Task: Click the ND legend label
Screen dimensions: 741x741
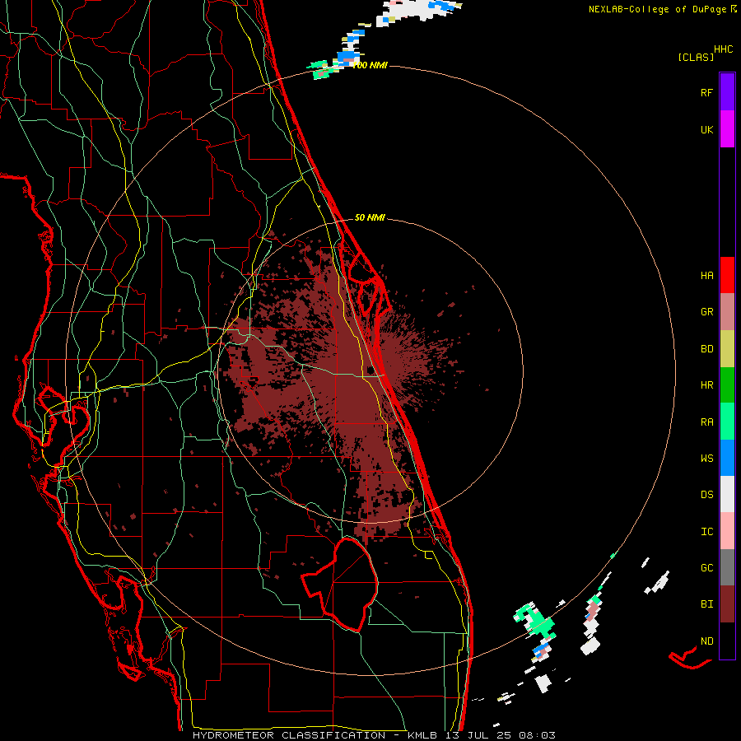Action: (x=706, y=641)
